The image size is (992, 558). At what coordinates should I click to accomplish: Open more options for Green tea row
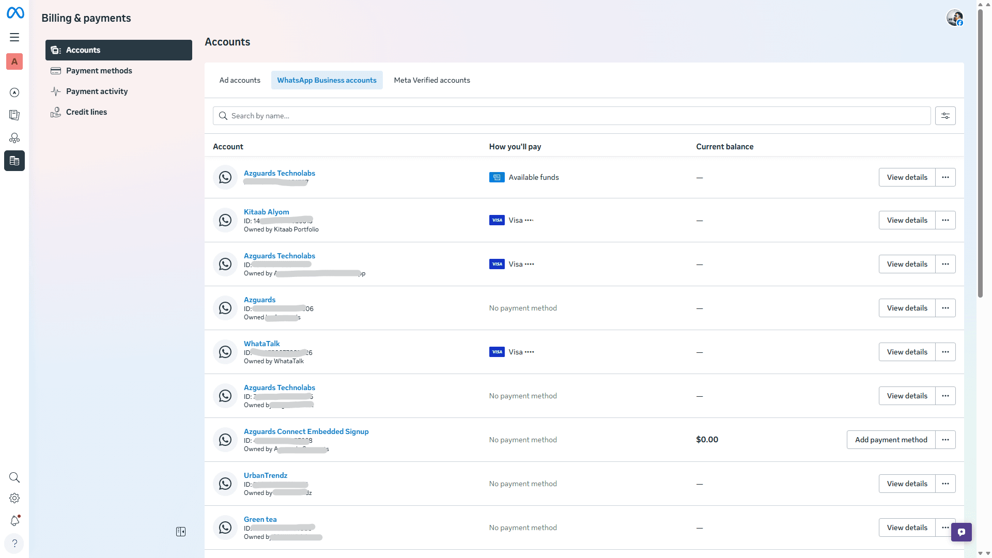point(943,528)
